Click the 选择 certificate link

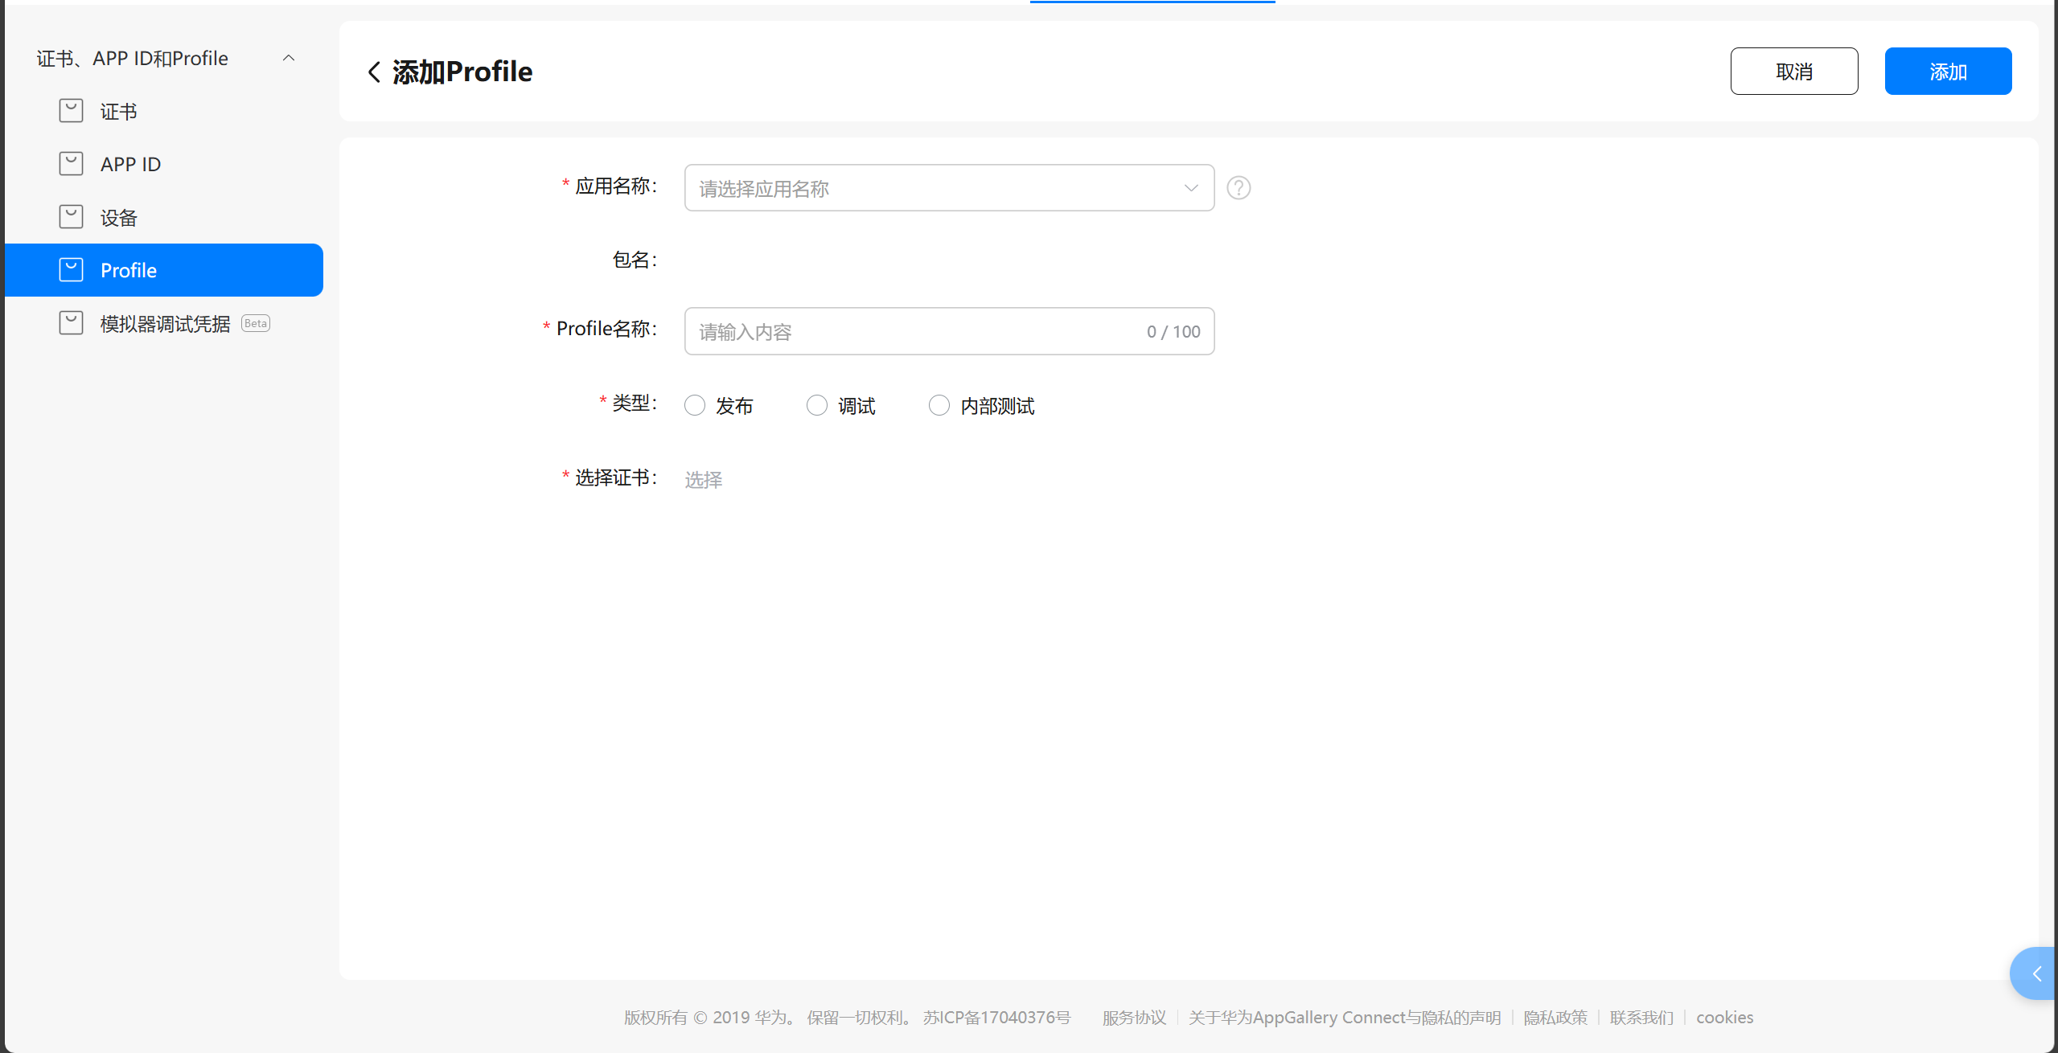(x=704, y=480)
